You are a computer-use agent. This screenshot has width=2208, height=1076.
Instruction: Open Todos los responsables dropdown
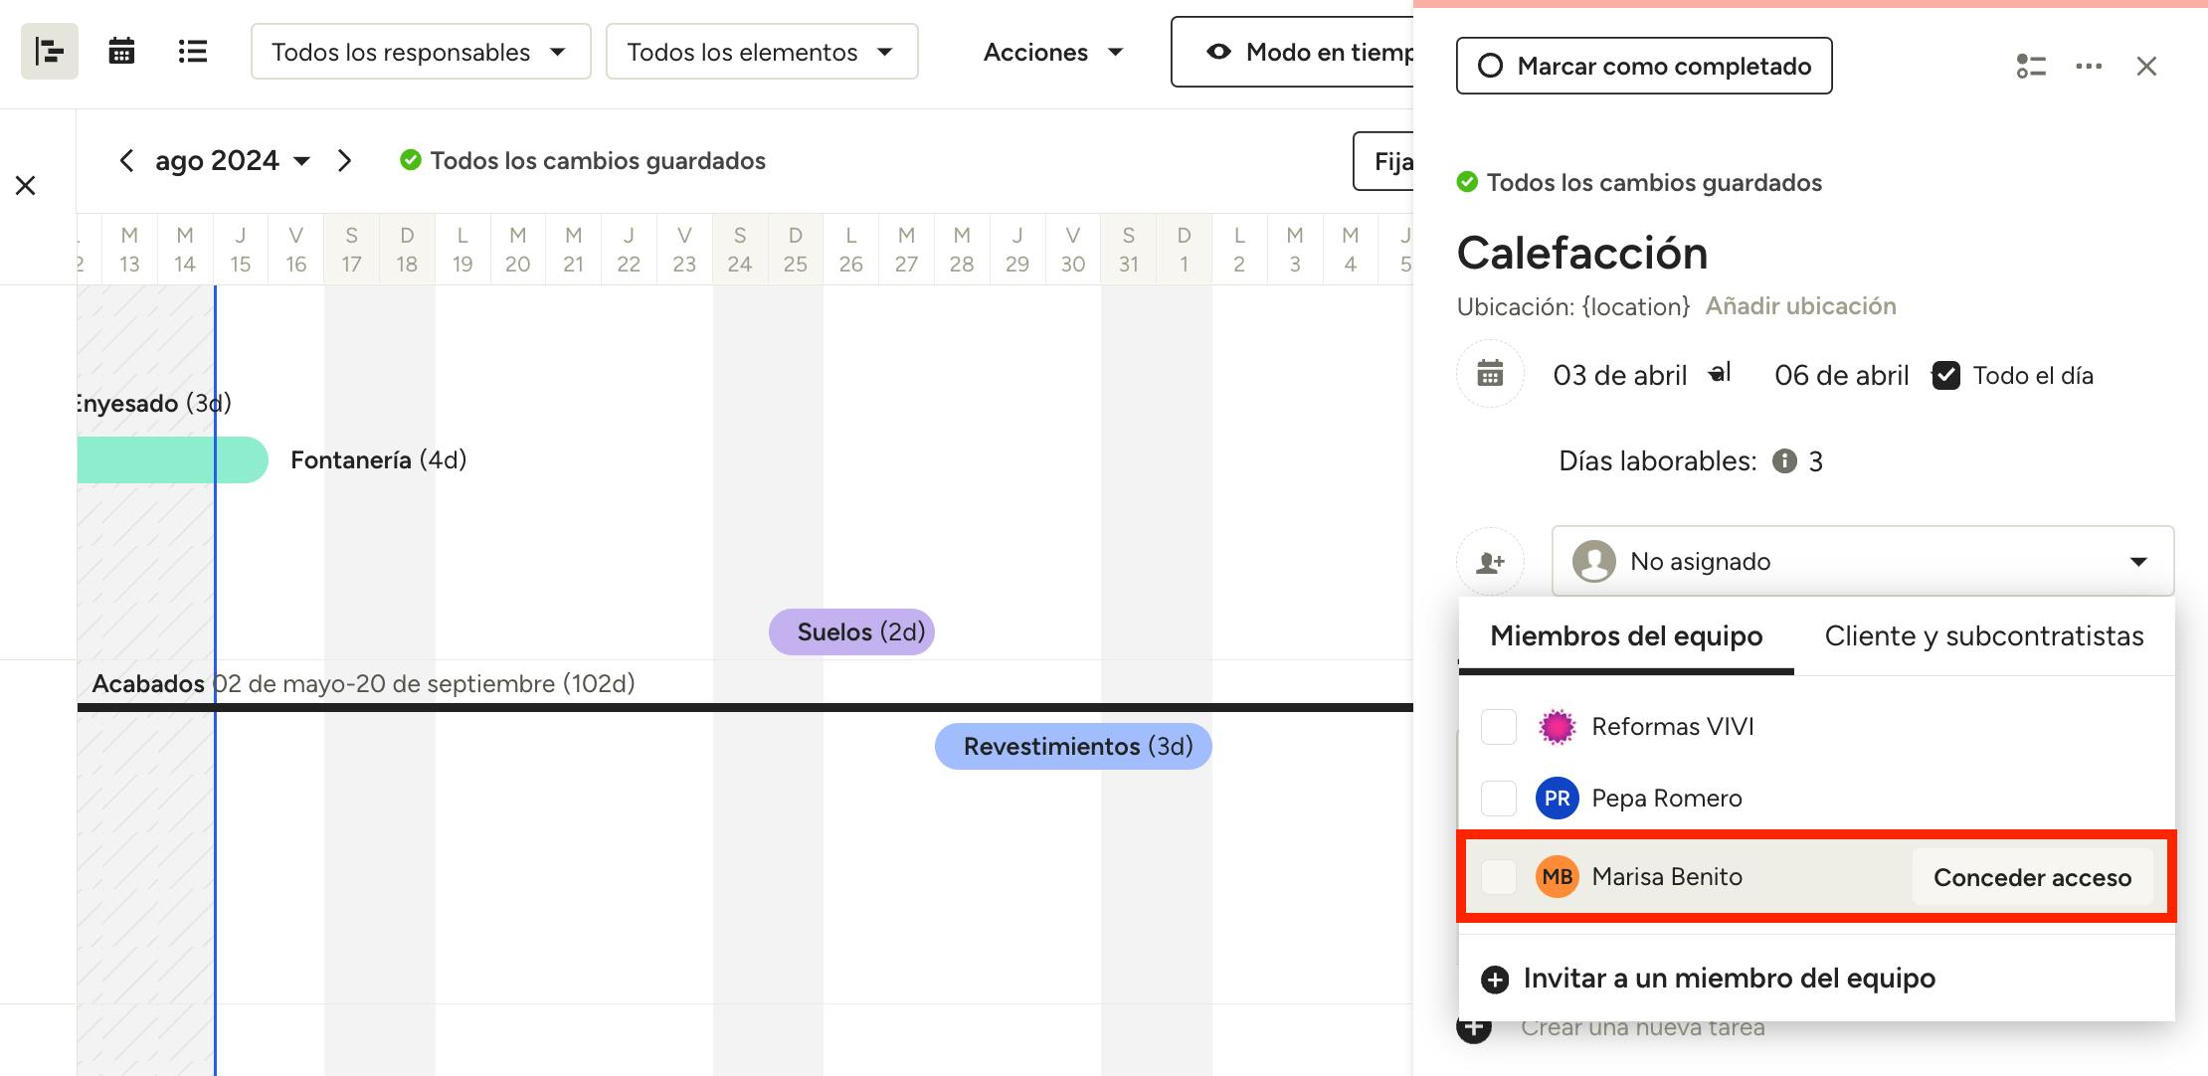pyautogui.click(x=420, y=52)
